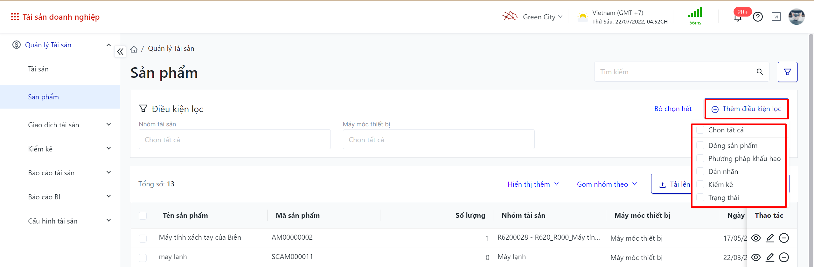Focus the 'Tìm kiếm...' search field

674,72
